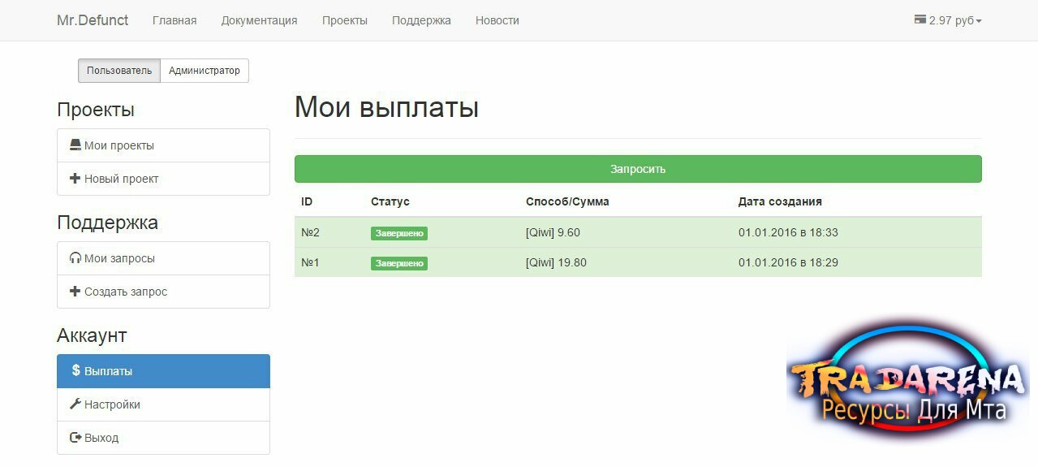Image resolution: width=1038 pixels, height=467 pixels.
Task: Click the №2 ID cell
Action: 311,232
